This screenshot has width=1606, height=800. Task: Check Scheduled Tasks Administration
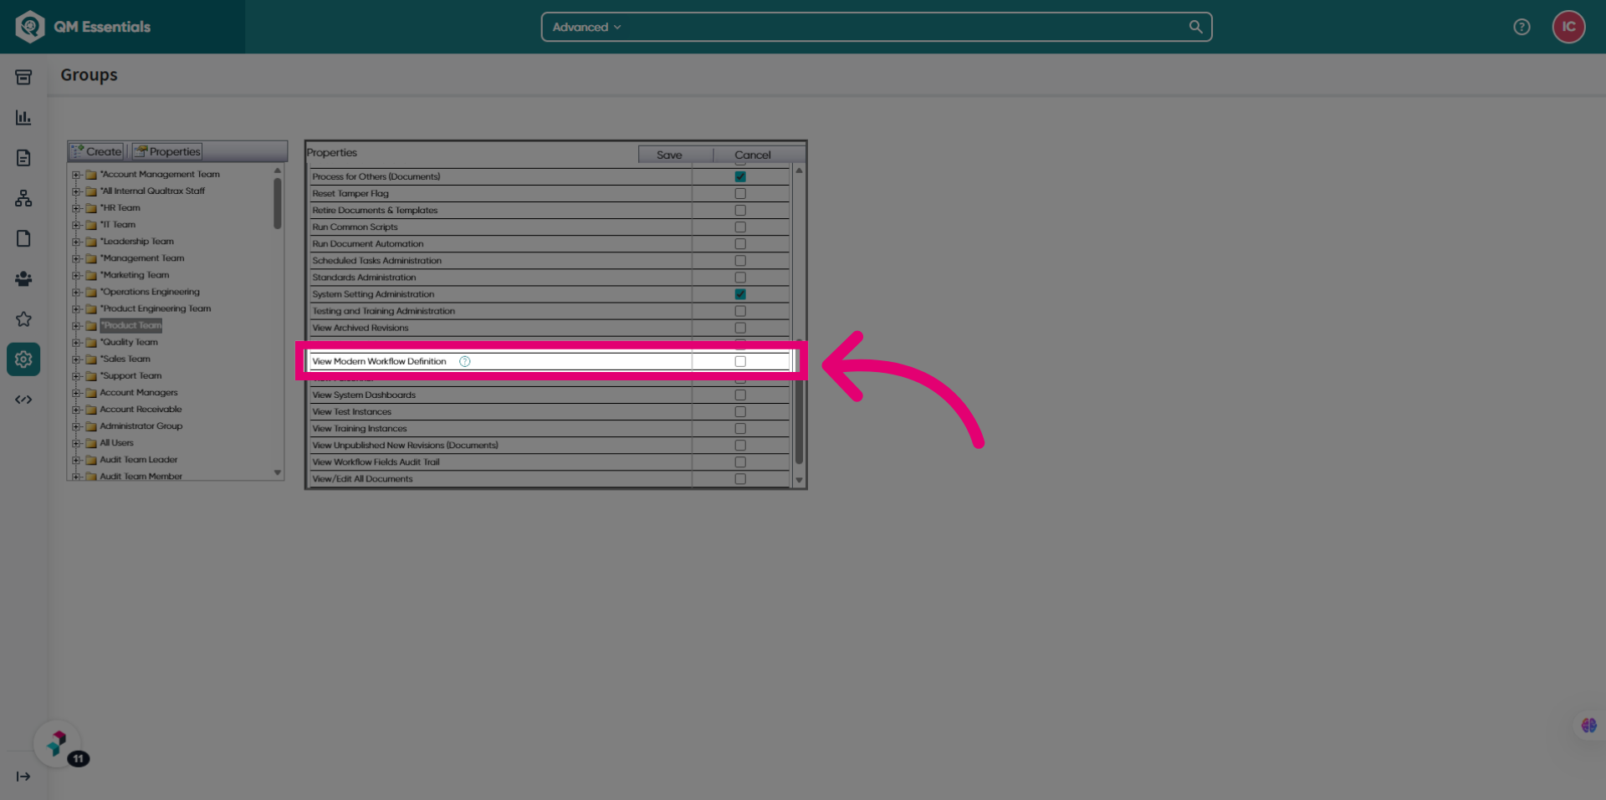[740, 260]
